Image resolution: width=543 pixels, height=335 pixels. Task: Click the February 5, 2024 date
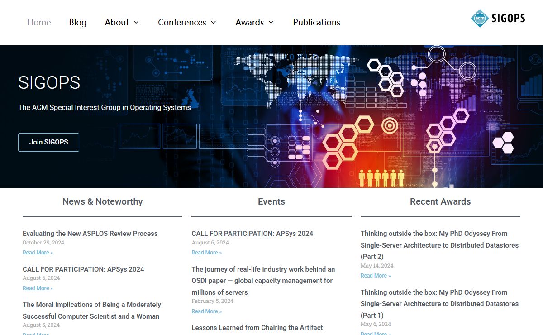[212, 301]
